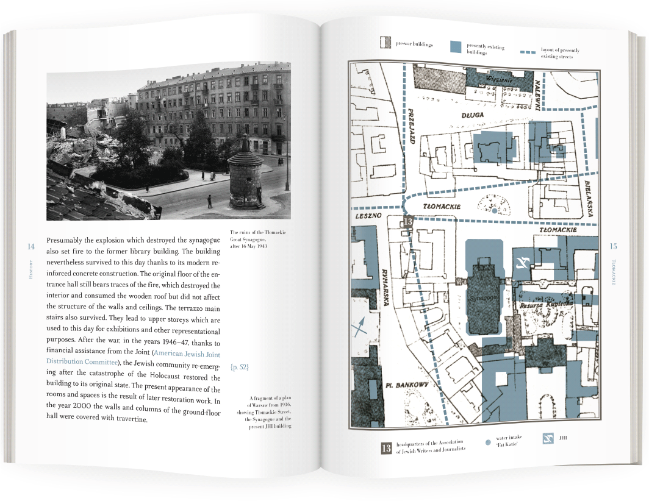Click the 'RYMARSKA' street label
649x501 pixels.
(x=384, y=288)
